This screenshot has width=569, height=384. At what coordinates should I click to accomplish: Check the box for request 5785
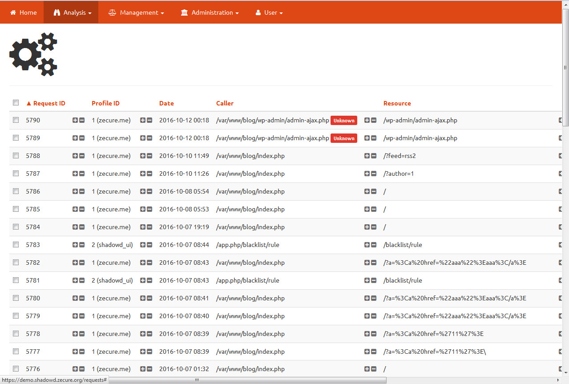(x=16, y=209)
